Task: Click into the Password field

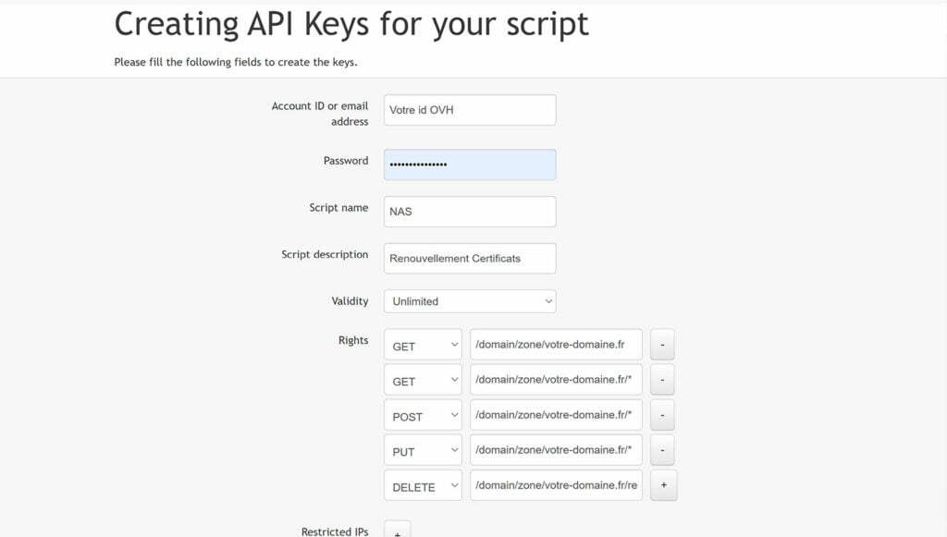Action: [470, 165]
